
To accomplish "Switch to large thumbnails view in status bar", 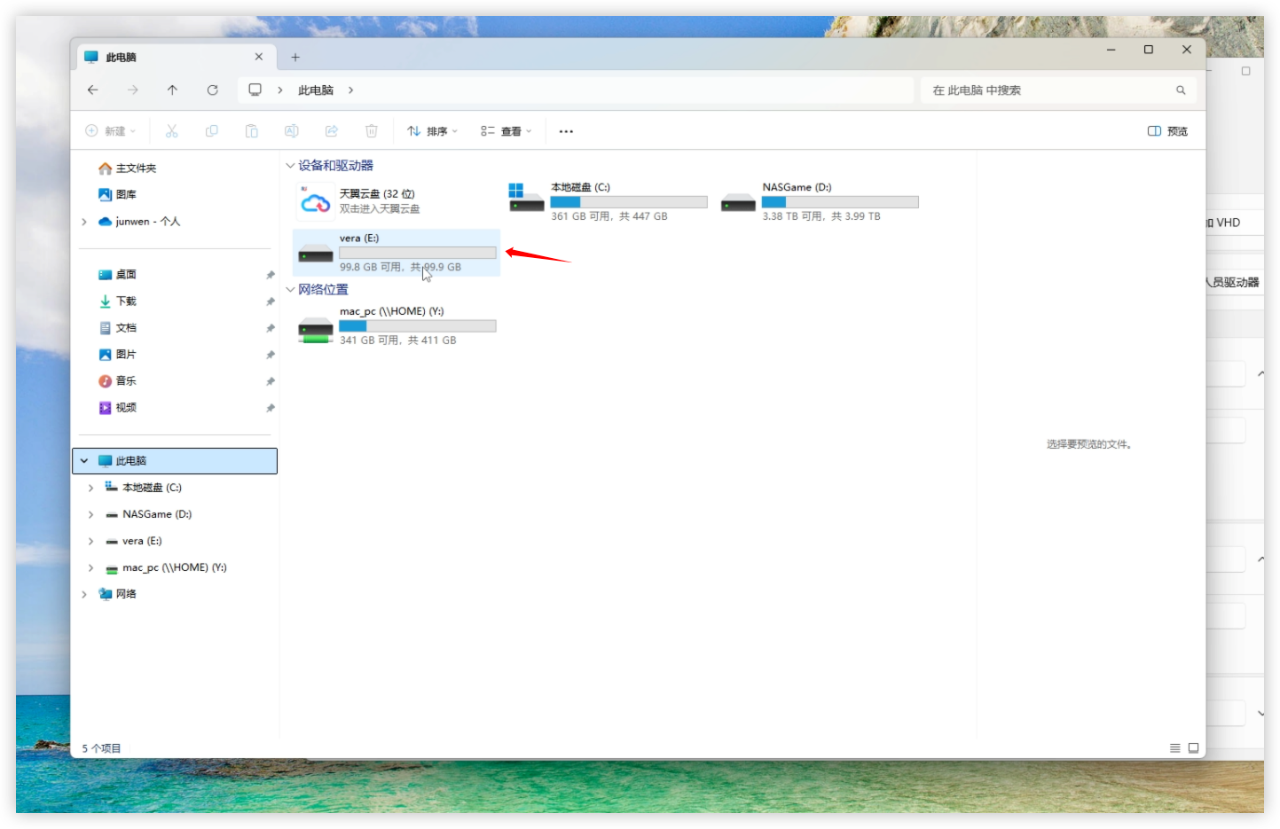I will tap(1193, 748).
